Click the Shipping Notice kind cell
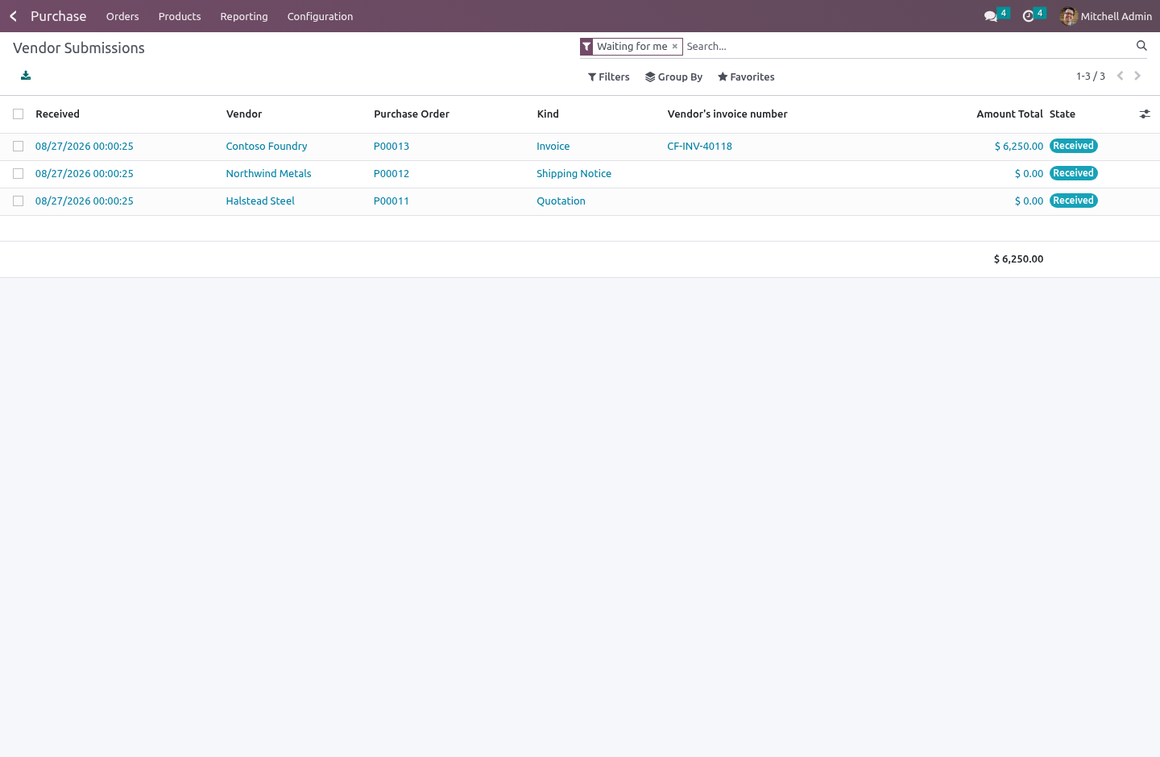Viewport: 1160px width, 757px height. point(574,174)
